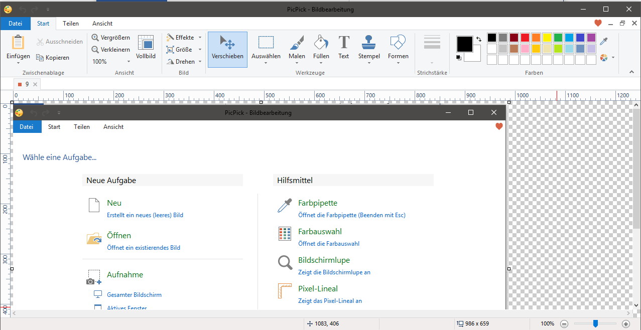The width and height of the screenshot is (641, 330).
Task: Switch to the Teilen ribbon tab
Action: 71,24
